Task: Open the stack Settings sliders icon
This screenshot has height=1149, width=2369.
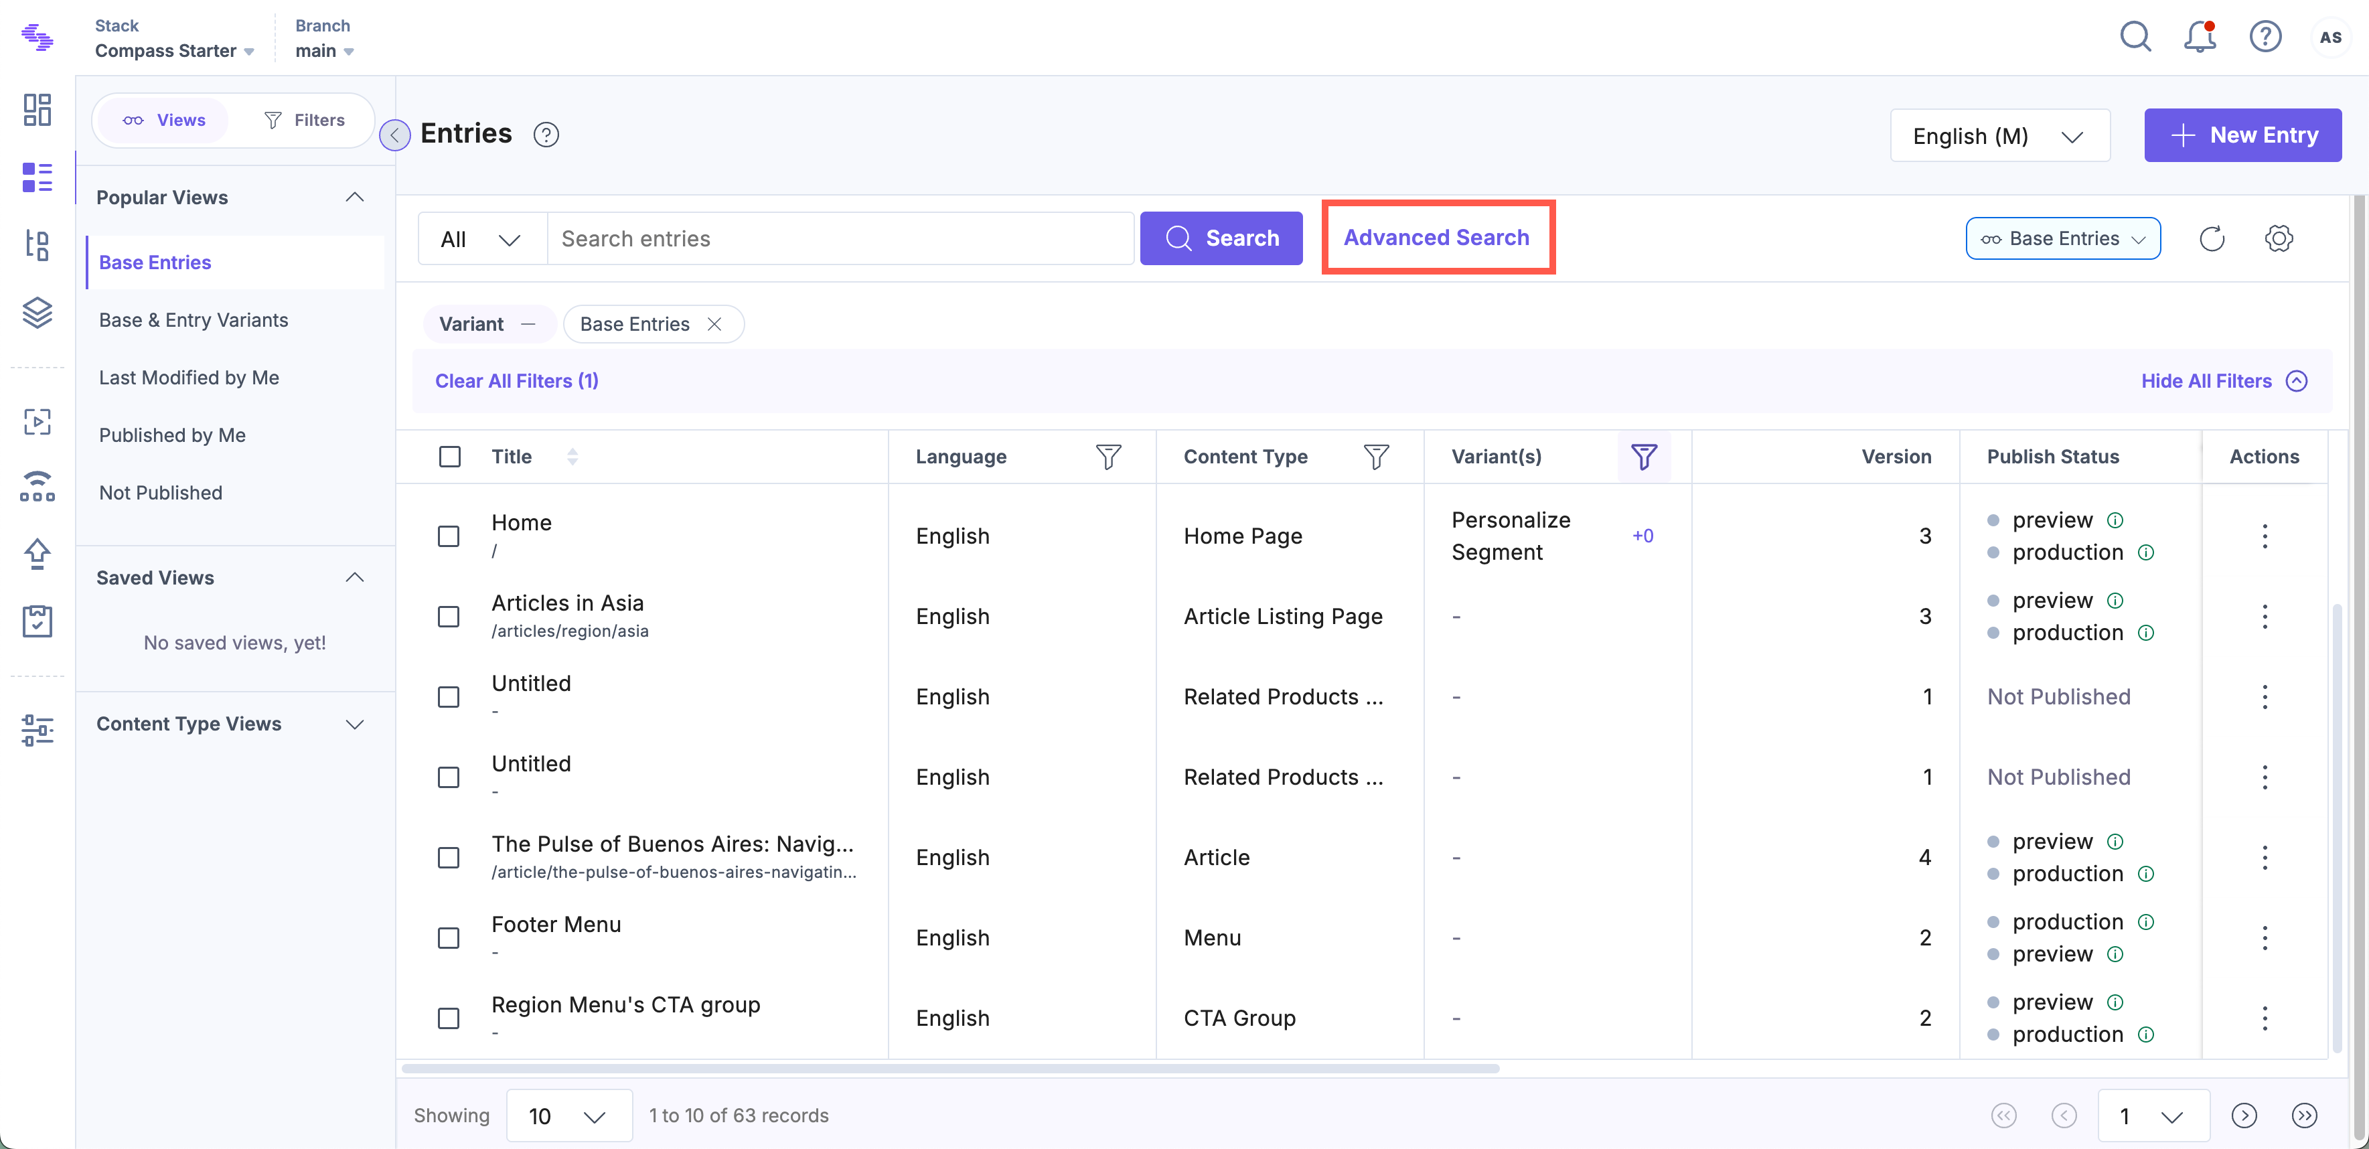Action: [x=37, y=731]
